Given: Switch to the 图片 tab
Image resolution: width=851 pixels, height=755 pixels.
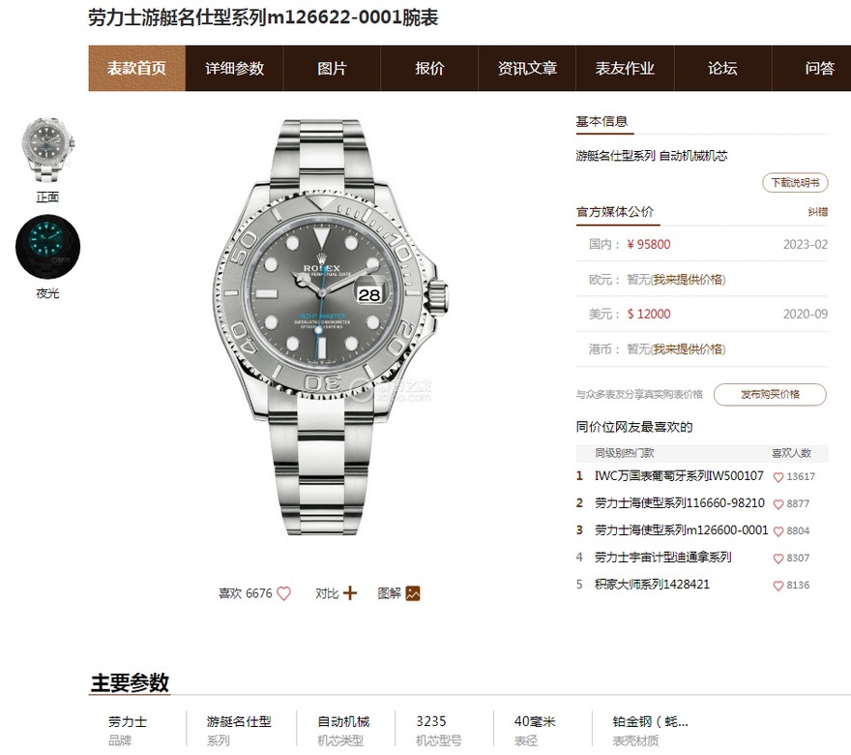Looking at the screenshot, I should pyautogui.click(x=332, y=69).
